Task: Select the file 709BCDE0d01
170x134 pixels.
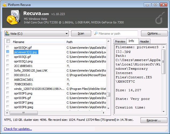Action: pos(23,84)
